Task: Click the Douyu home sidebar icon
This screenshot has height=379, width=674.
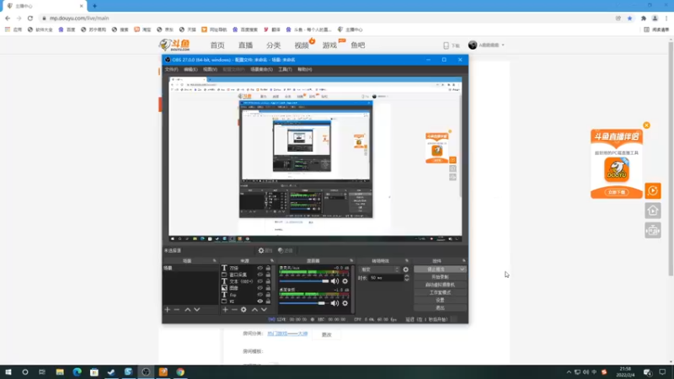Action: point(652,211)
